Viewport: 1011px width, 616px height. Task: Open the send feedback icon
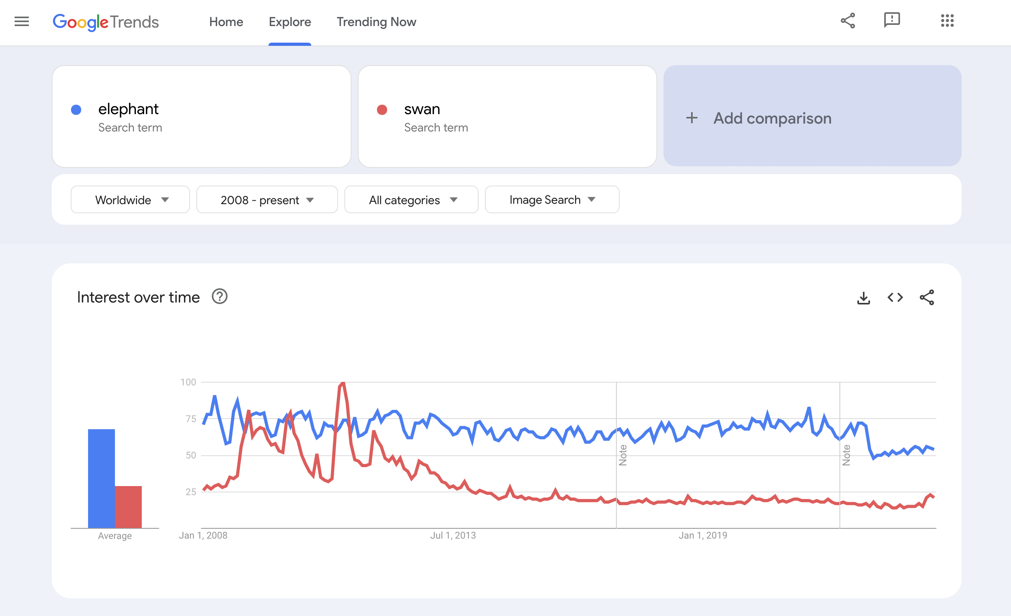892,20
